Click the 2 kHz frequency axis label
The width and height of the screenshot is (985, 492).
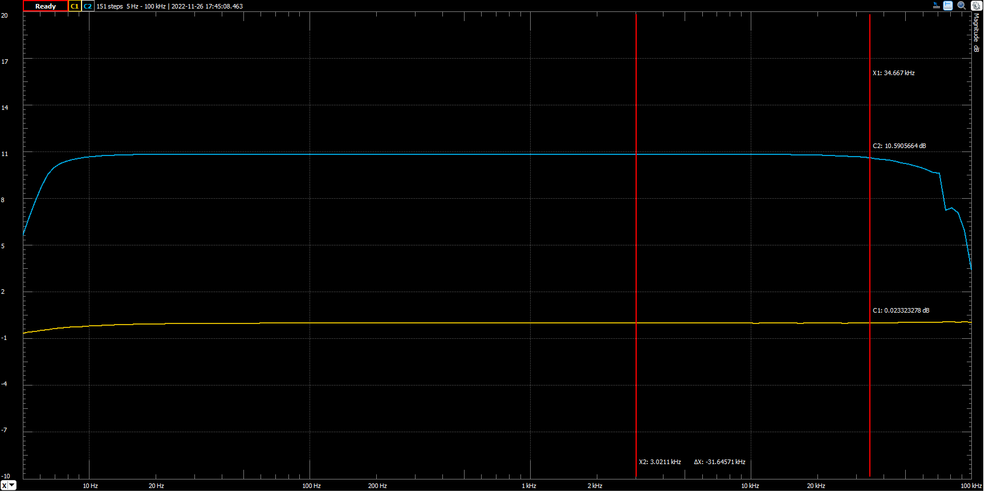pyautogui.click(x=595, y=486)
